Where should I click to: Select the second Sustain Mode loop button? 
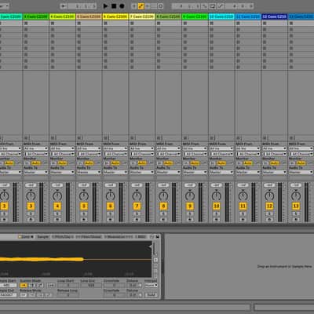[x=32, y=286]
